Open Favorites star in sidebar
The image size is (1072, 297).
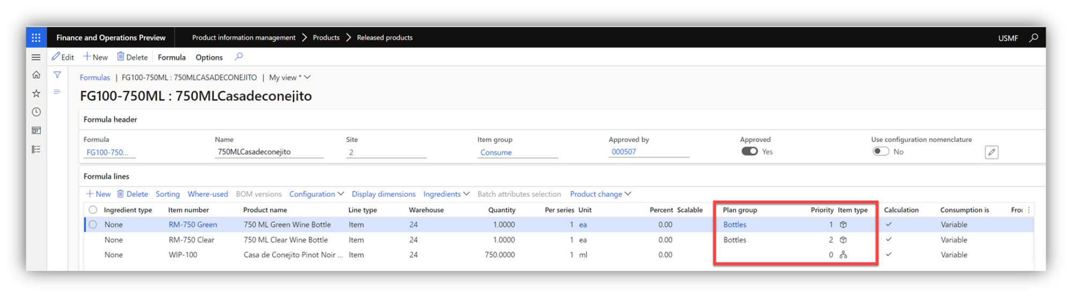click(36, 94)
